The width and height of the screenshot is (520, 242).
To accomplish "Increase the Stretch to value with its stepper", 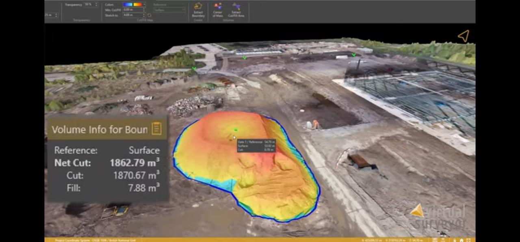I will [144, 13].
